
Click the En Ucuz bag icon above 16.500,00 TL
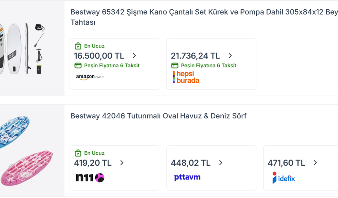[78, 46]
